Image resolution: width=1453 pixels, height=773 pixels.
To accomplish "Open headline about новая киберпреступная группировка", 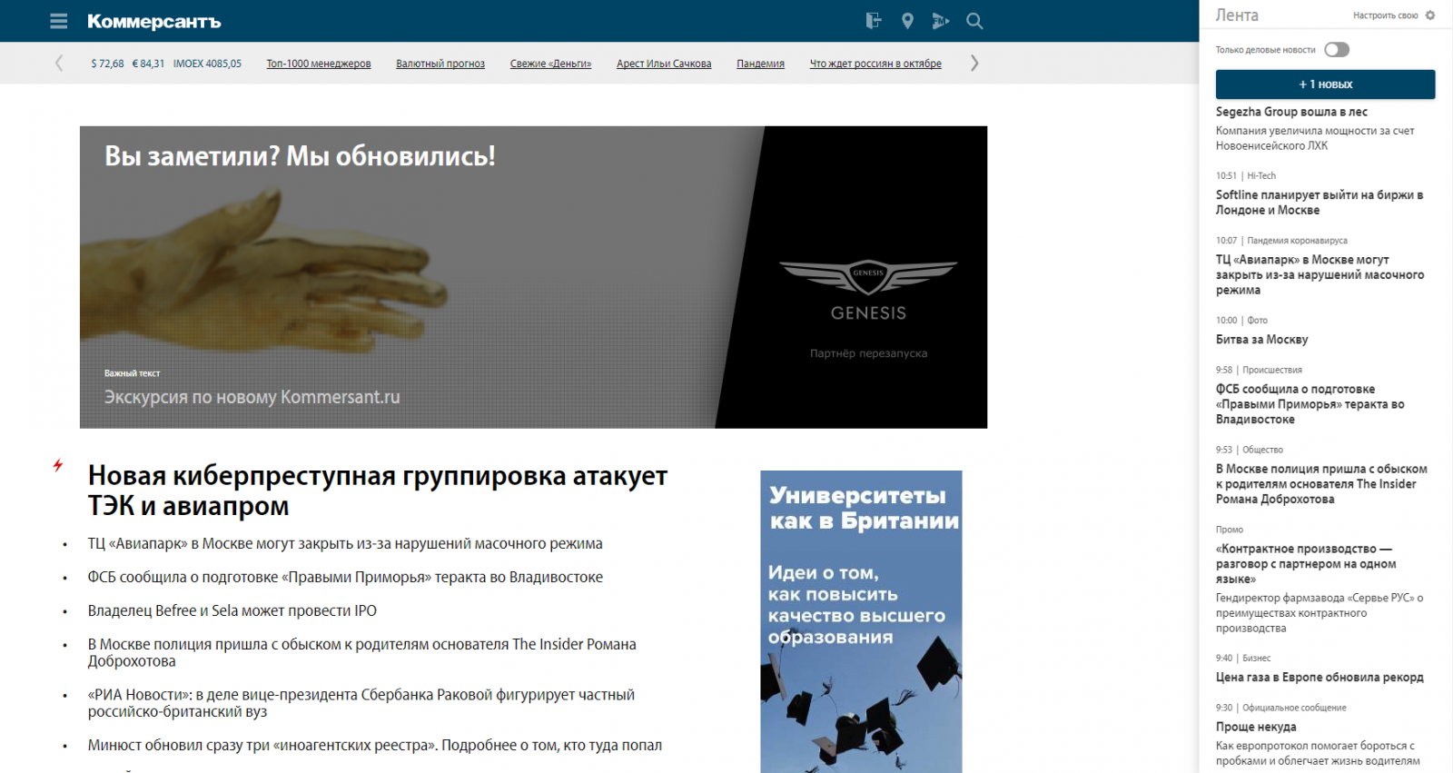I will [x=378, y=491].
